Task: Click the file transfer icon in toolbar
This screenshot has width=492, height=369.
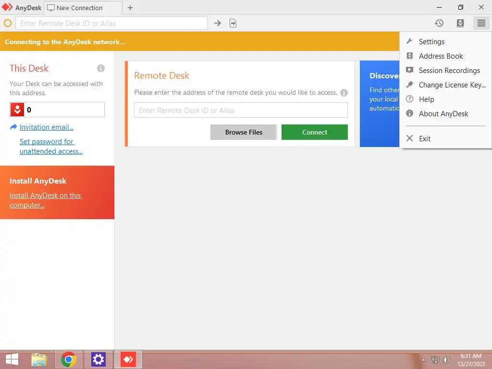Action: coord(233,23)
